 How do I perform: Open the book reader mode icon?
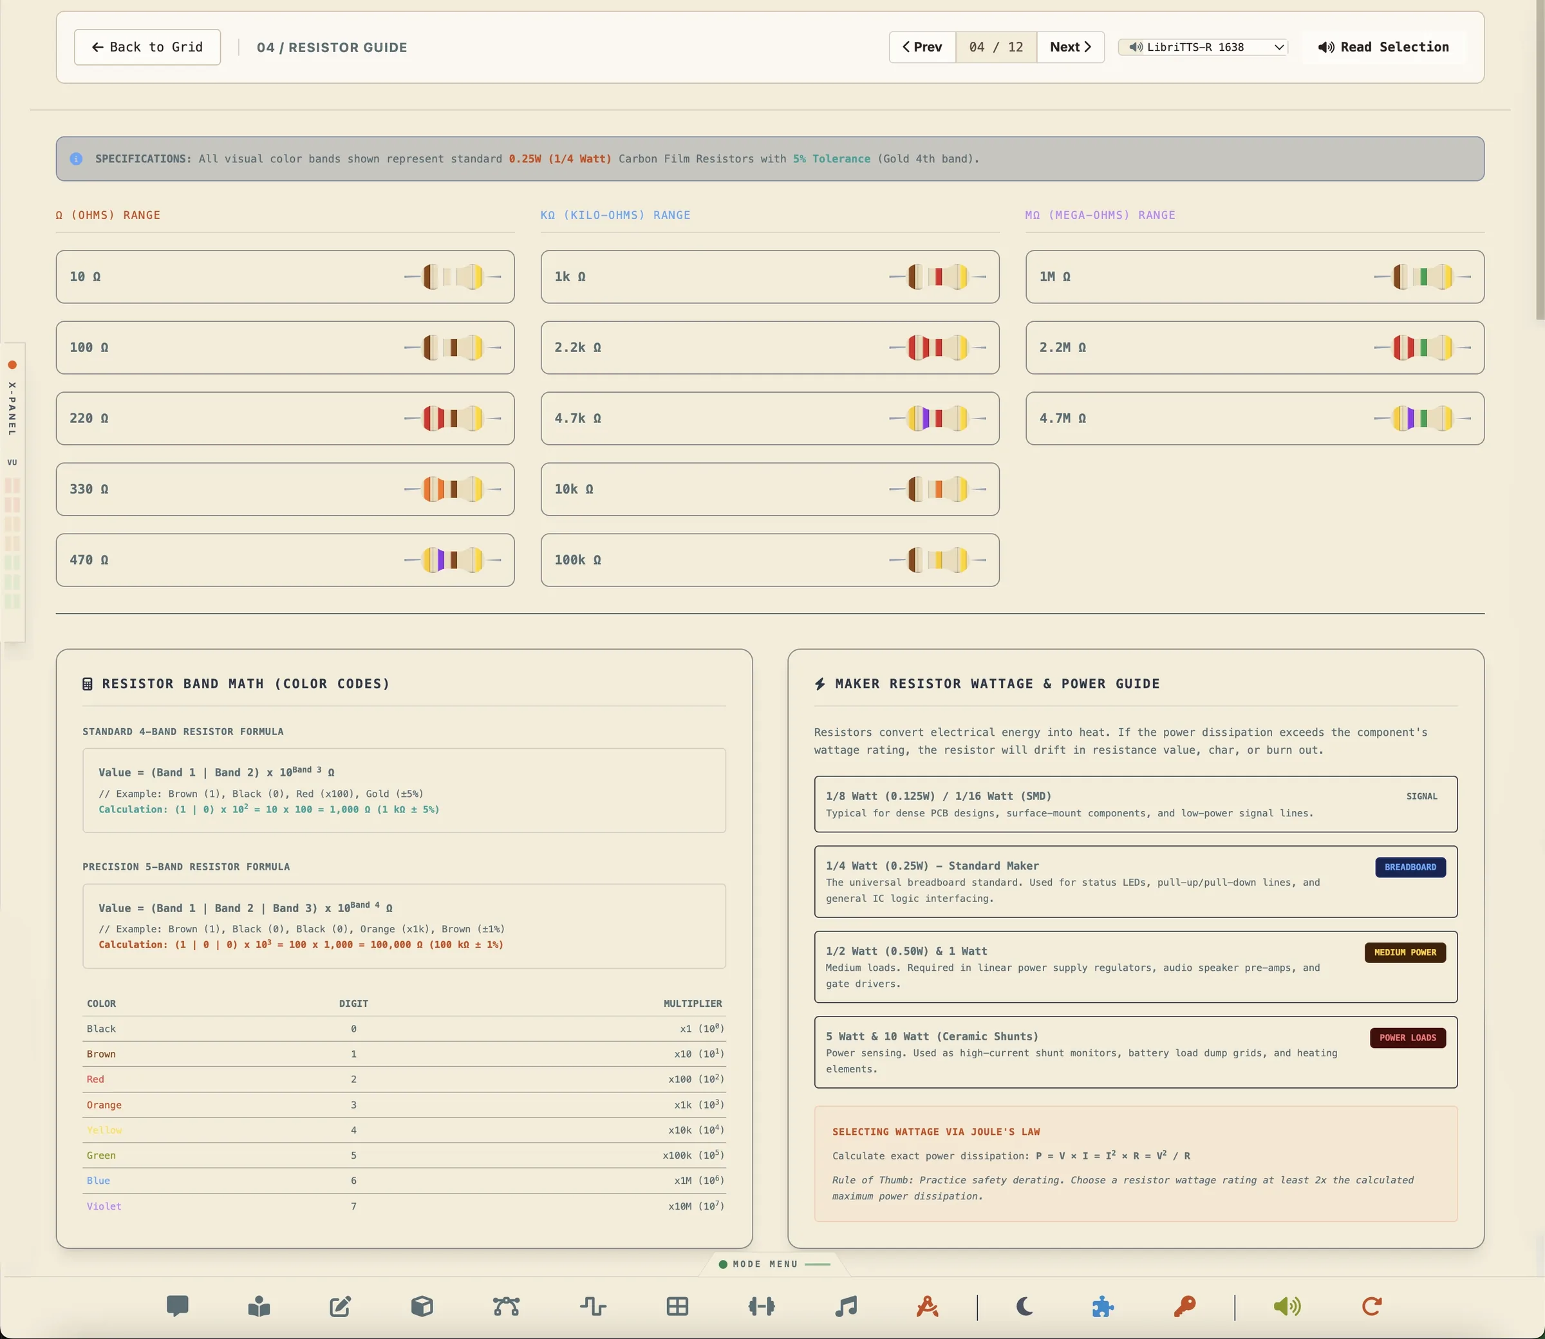259,1306
